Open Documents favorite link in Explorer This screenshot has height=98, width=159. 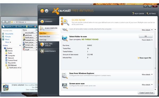[x=9, y=34]
